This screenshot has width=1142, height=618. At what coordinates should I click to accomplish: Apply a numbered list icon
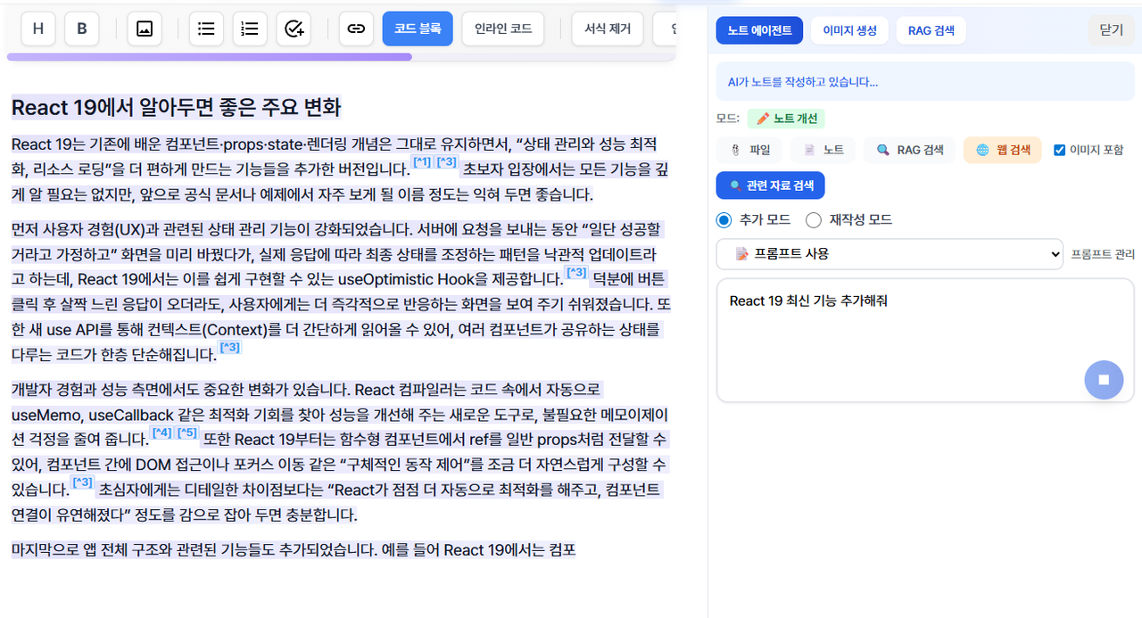coord(250,28)
